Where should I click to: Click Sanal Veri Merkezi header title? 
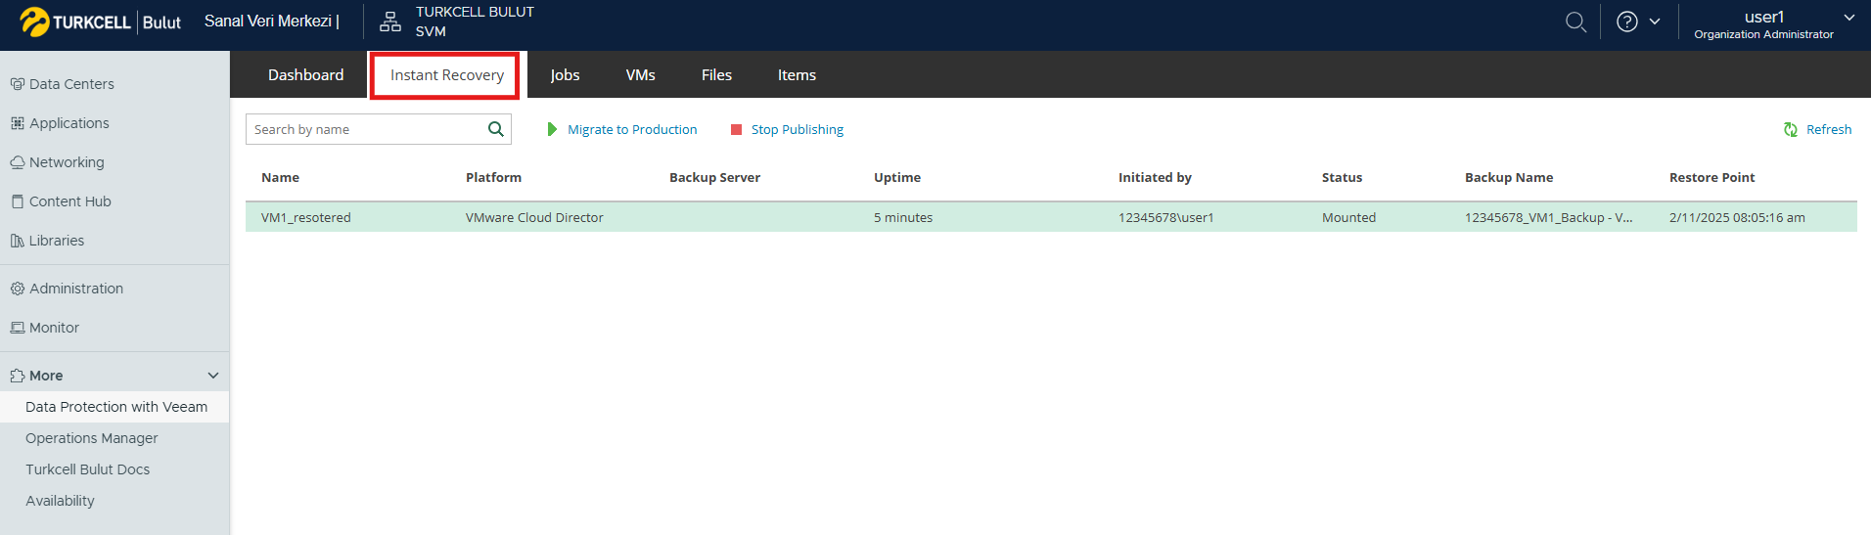pyautogui.click(x=271, y=22)
